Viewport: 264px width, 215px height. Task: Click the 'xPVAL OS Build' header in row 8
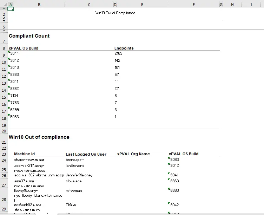(x=24, y=48)
